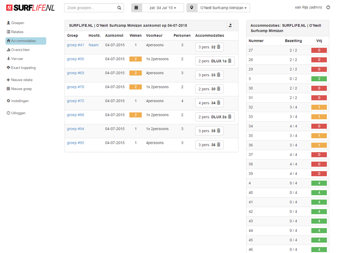Open groep #95 link
This screenshot has width=337, height=253.
tap(75, 143)
